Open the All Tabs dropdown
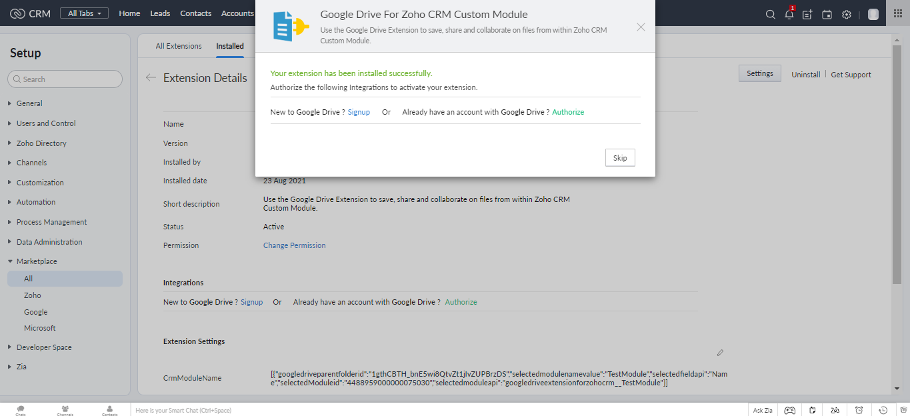Screen dimensions: 910x416 coord(84,13)
